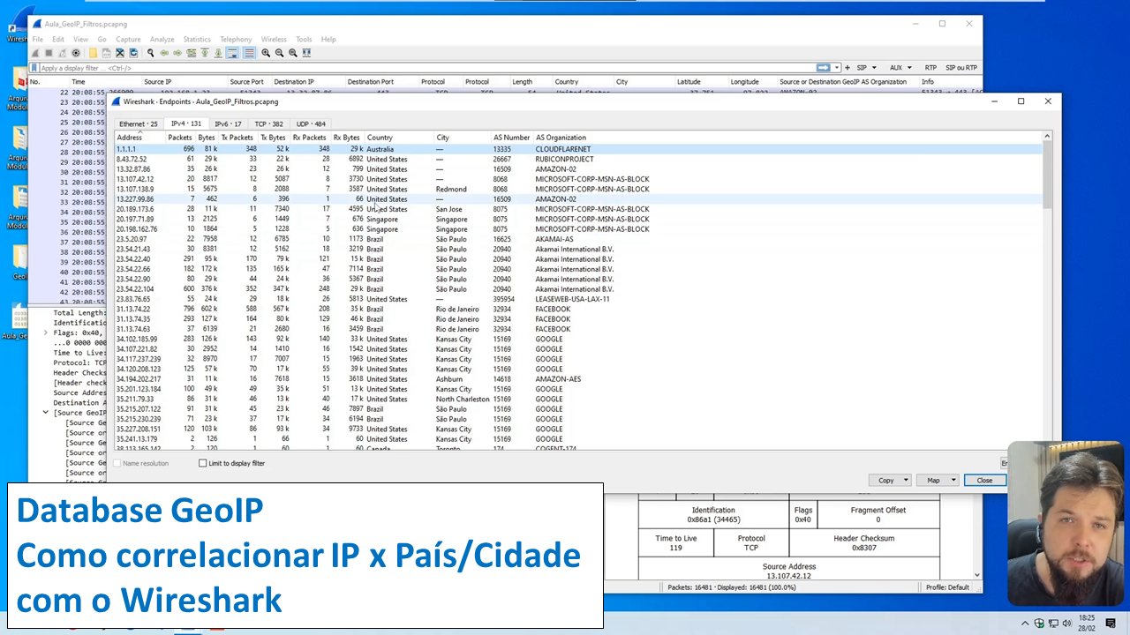Click the start capture shark fin icon
This screenshot has width=1130, height=635.
coord(35,53)
